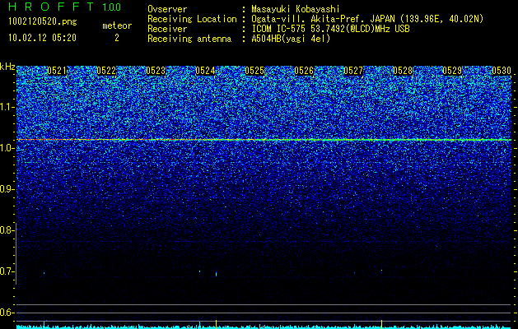Click the HROFFT program title text
This screenshot has height=329, width=518.
click(x=51, y=7)
